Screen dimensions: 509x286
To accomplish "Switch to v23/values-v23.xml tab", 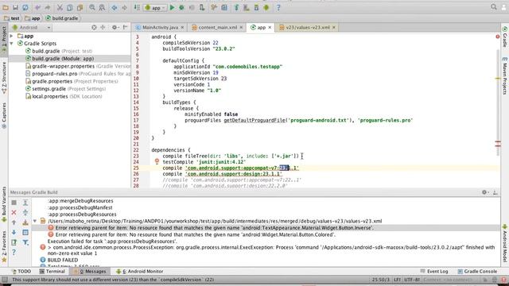I will (x=308, y=28).
